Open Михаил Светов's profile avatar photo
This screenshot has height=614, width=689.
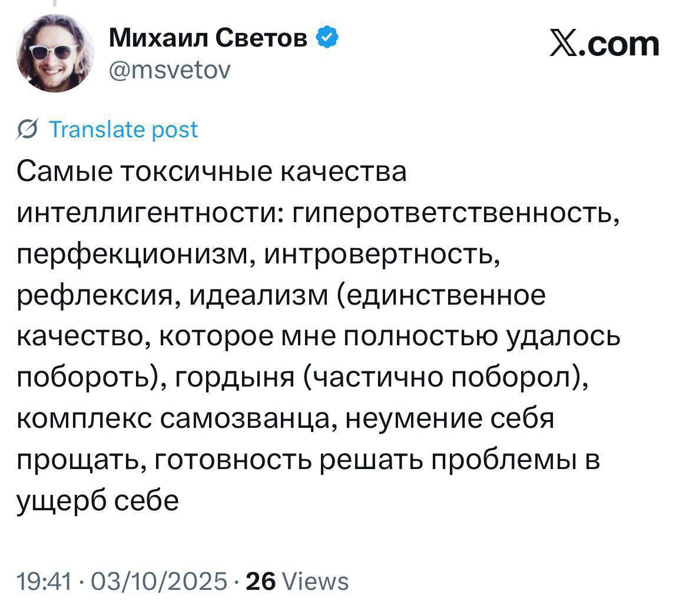(55, 53)
